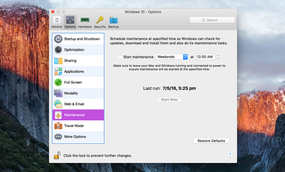This screenshot has height=172, width=285.
Task: Open help with the question mark button
Action: pyautogui.click(x=230, y=155)
